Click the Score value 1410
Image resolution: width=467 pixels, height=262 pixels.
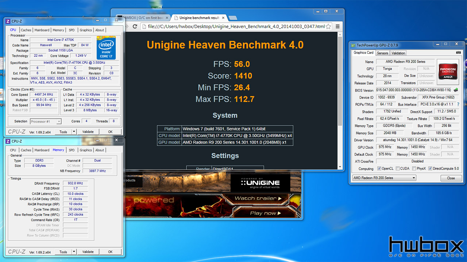tap(243, 76)
